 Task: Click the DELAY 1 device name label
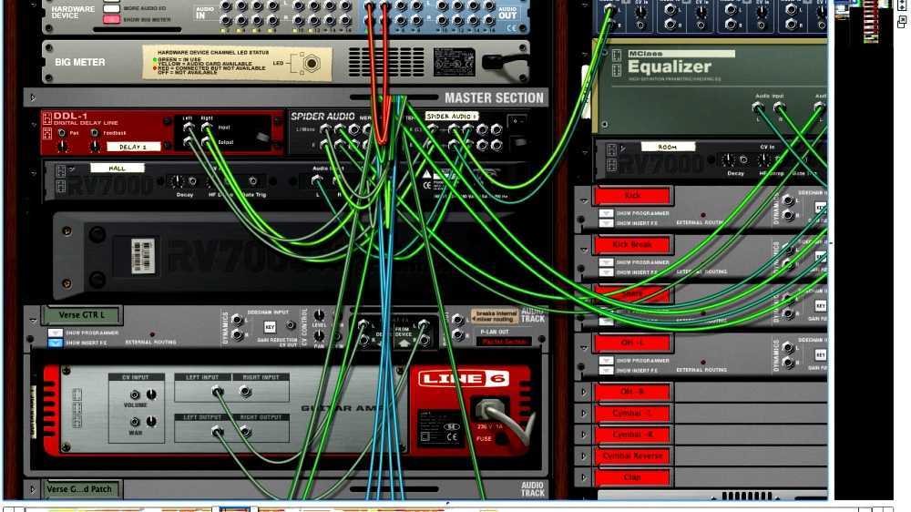(x=133, y=147)
